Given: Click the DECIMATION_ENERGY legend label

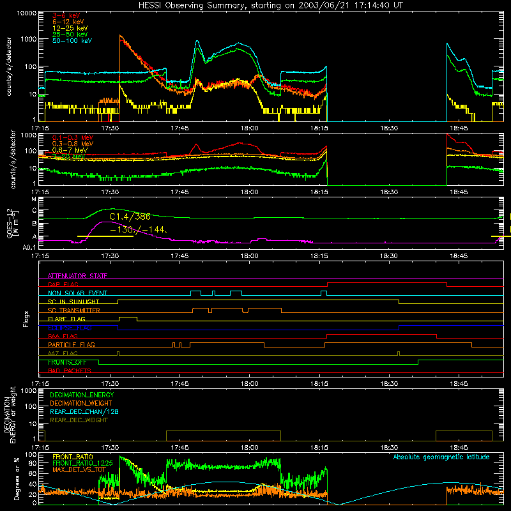Looking at the screenshot, I should click(82, 395).
